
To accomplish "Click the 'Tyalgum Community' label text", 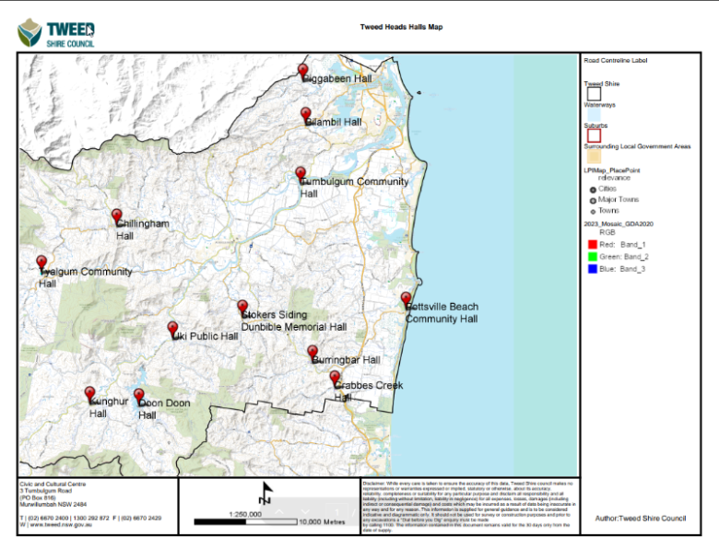I will 86,272.
